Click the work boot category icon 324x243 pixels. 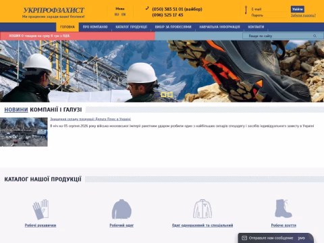coord(283,209)
